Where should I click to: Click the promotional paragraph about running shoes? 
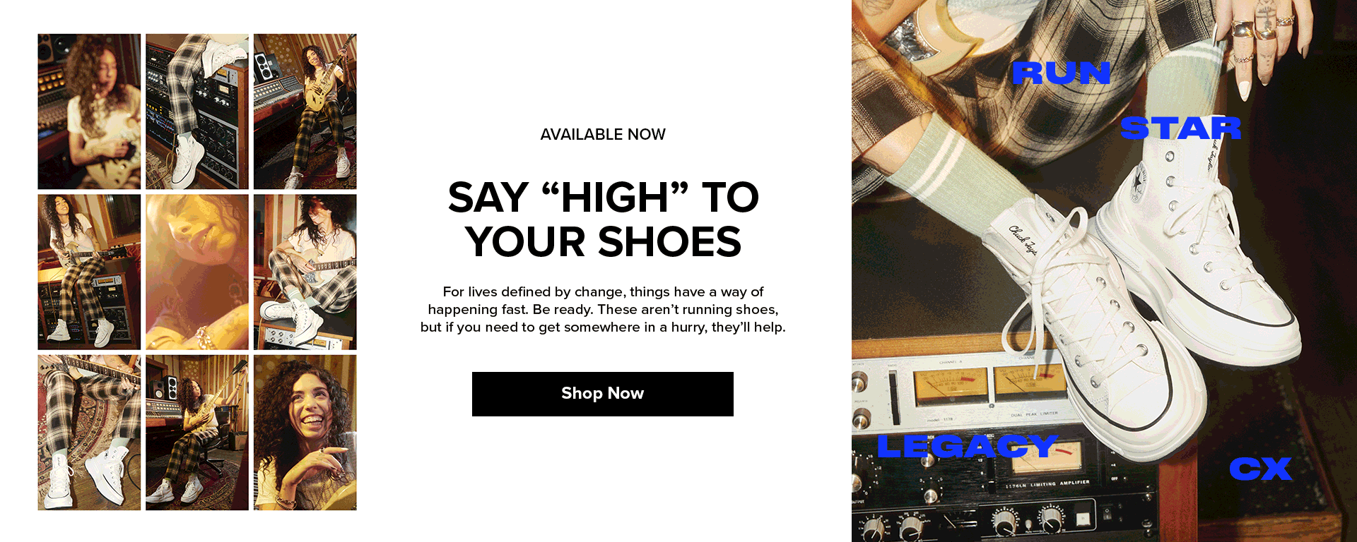pos(603,309)
